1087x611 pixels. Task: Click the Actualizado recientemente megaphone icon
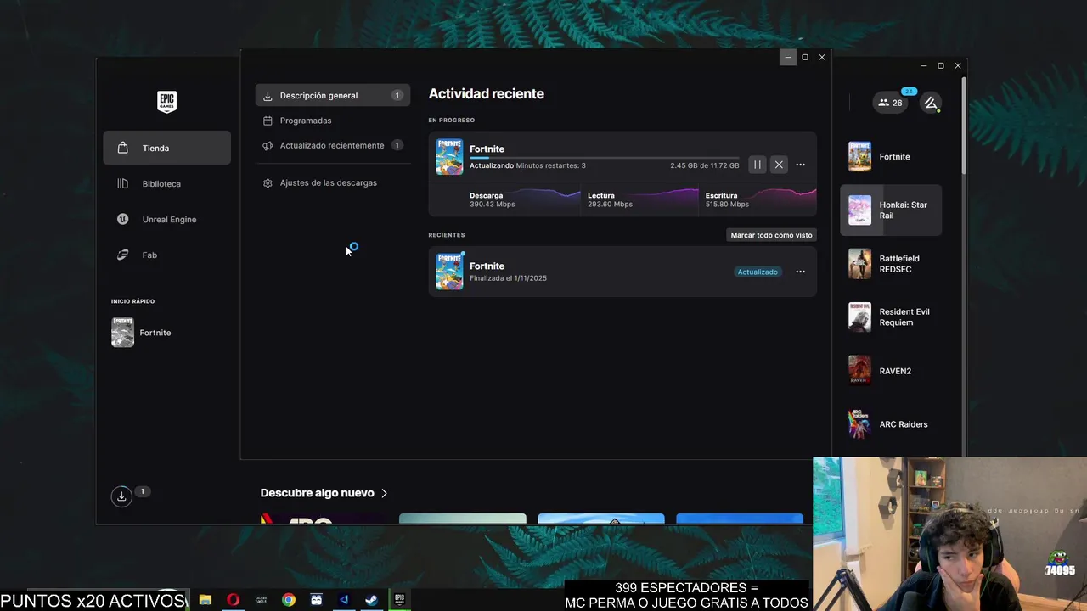coord(268,145)
